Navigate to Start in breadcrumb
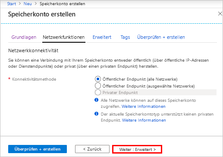This screenshot has height=157, width=223. point(12,4)
